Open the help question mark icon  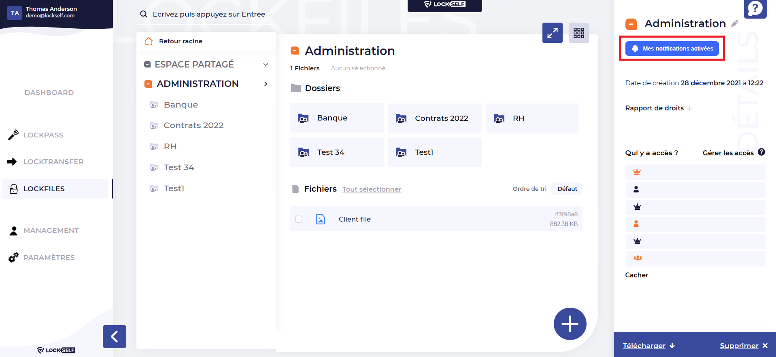point(755,8)
